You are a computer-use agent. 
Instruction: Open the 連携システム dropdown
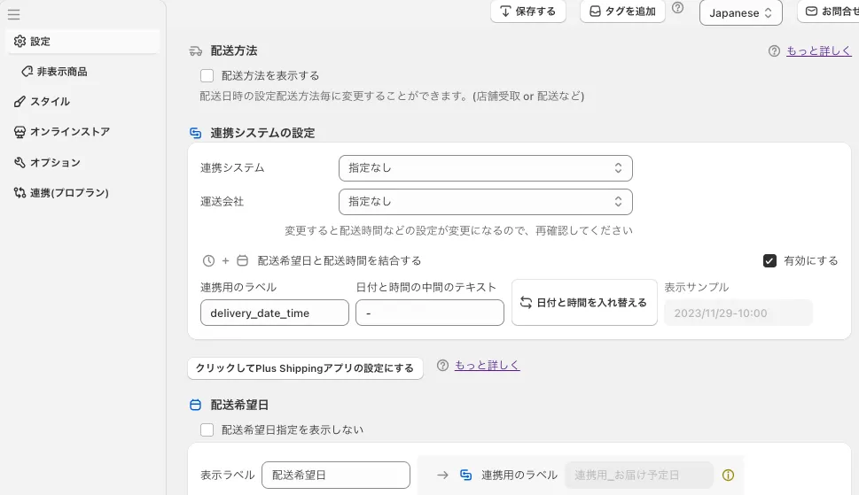(x=485, y=167)
